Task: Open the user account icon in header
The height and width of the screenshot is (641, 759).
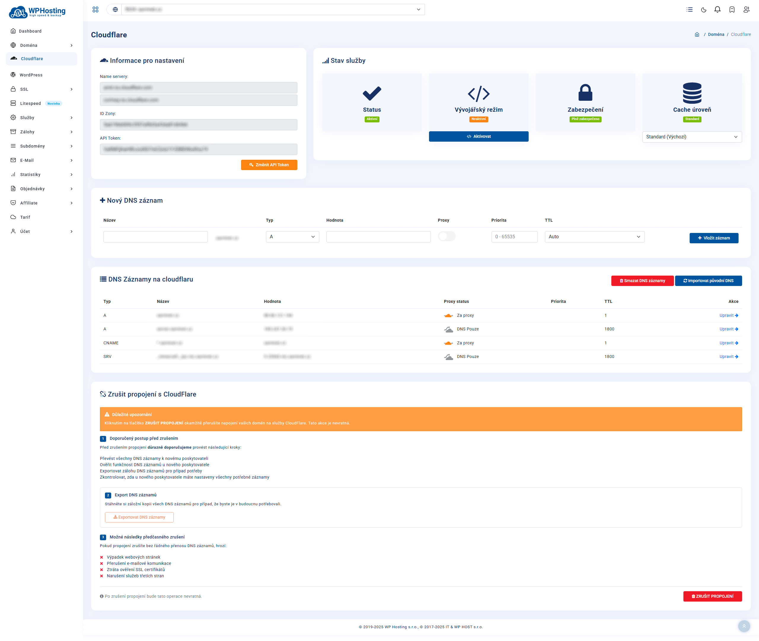Action: pos(746,9)
